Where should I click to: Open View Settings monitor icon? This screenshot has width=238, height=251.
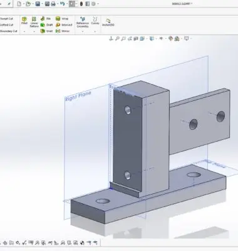tap(187, 38)
